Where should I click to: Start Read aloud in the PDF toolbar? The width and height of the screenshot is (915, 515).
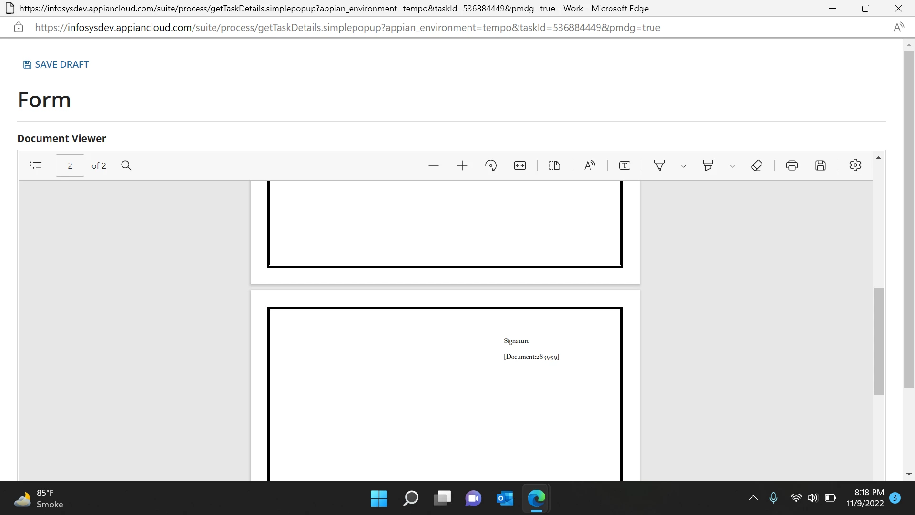[x=590, y=165]
